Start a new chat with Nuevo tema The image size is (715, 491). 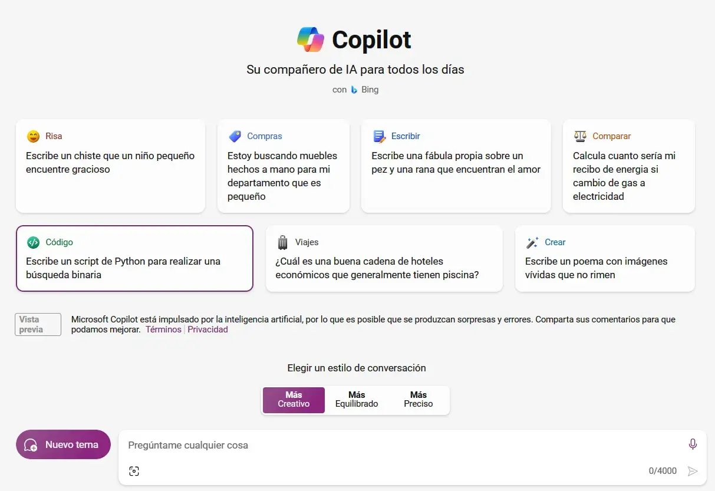tap(63, 444)
